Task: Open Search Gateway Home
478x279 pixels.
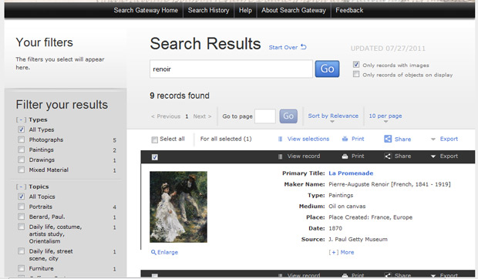Action: point(146,10)
